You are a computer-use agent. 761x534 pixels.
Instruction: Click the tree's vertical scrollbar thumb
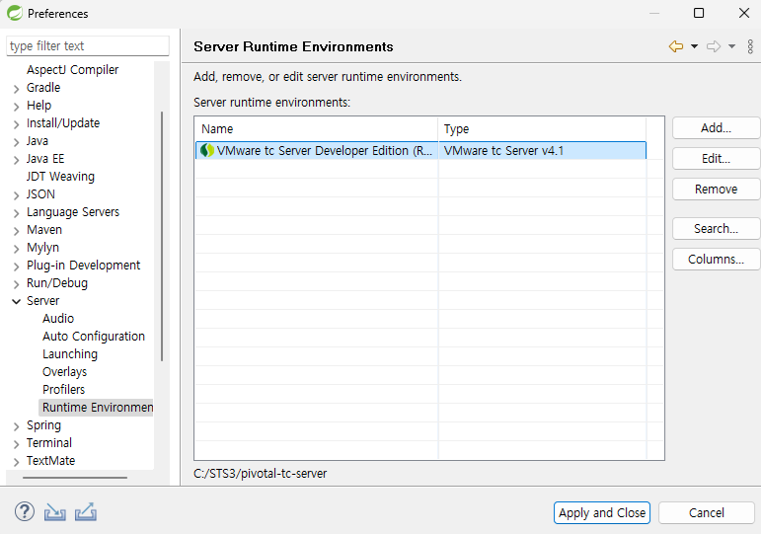162,237
